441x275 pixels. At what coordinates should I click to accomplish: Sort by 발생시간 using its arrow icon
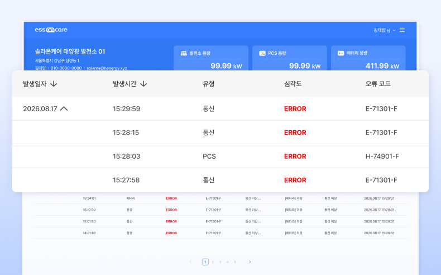coord(143,84)
